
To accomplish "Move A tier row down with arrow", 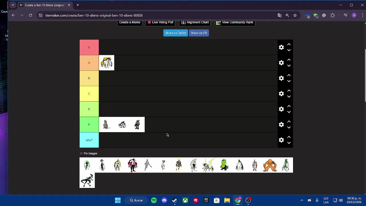I will (x=289, y=66).
